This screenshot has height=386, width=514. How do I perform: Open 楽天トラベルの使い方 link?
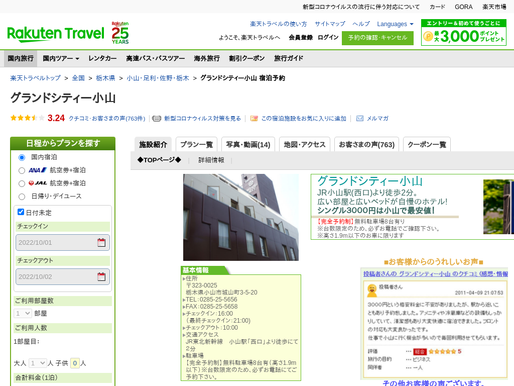click(x=278, y=24)
